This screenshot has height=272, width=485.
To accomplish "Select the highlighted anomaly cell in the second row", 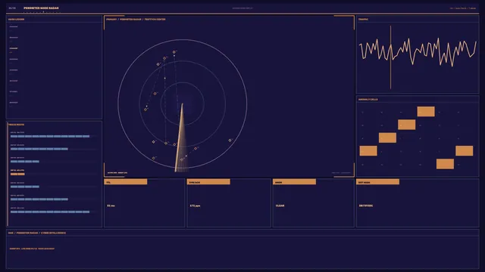I will point(407,125).
